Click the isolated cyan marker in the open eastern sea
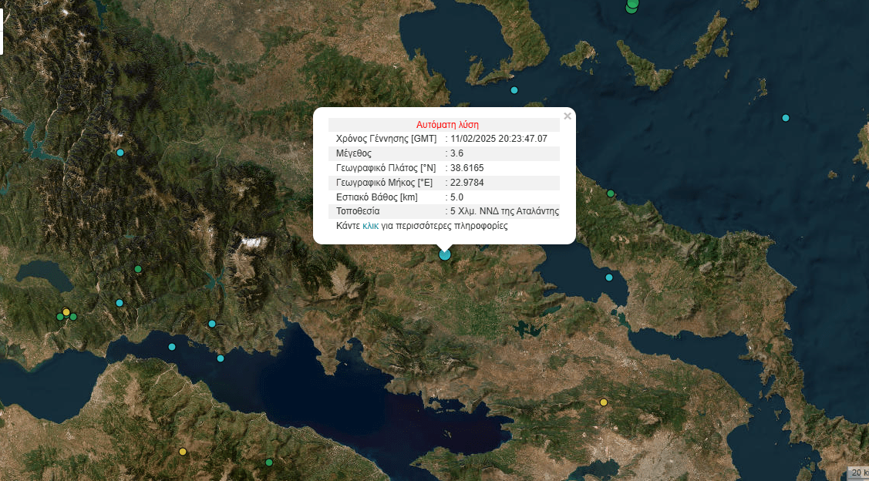869x481 pixels. click(x=786, y=118)
